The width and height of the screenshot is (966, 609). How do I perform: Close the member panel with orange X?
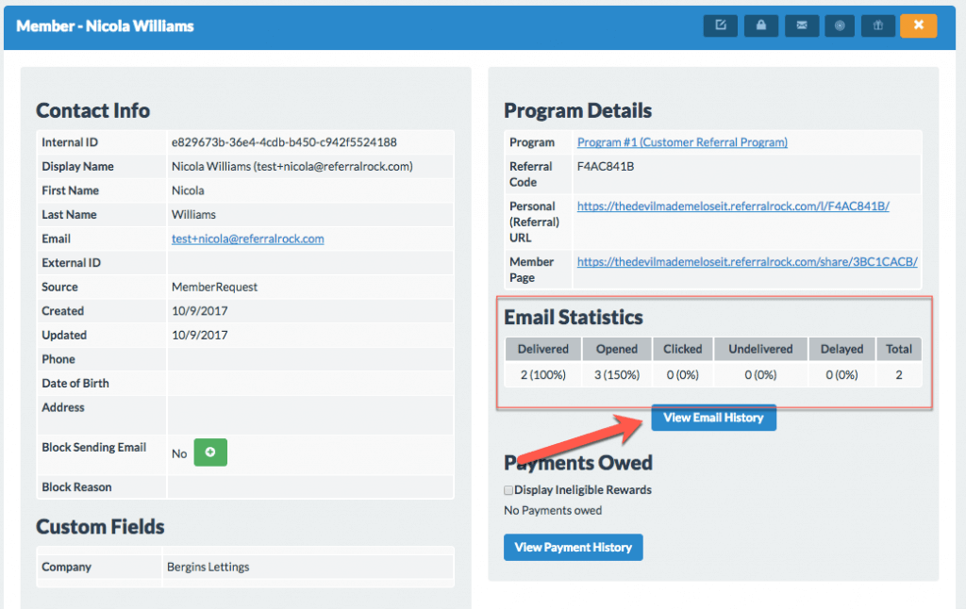coord(919,25)
